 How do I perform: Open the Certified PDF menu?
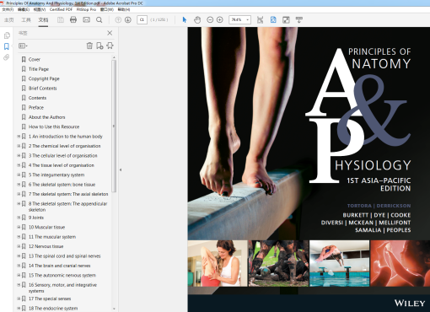[x=61, y=9]
